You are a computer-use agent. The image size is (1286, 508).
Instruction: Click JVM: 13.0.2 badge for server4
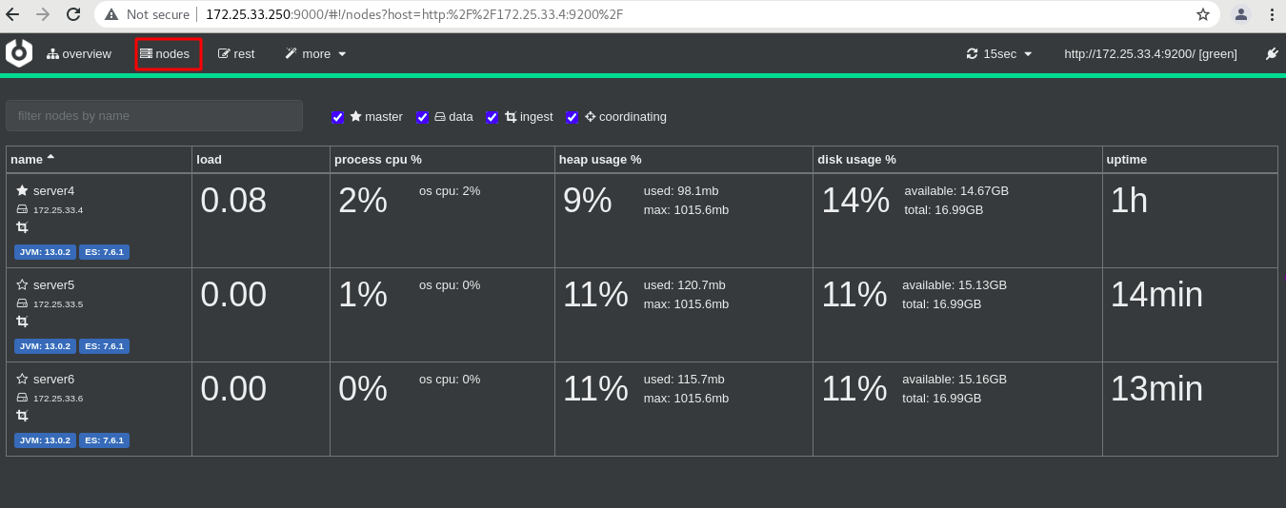[x=45, y=252]
